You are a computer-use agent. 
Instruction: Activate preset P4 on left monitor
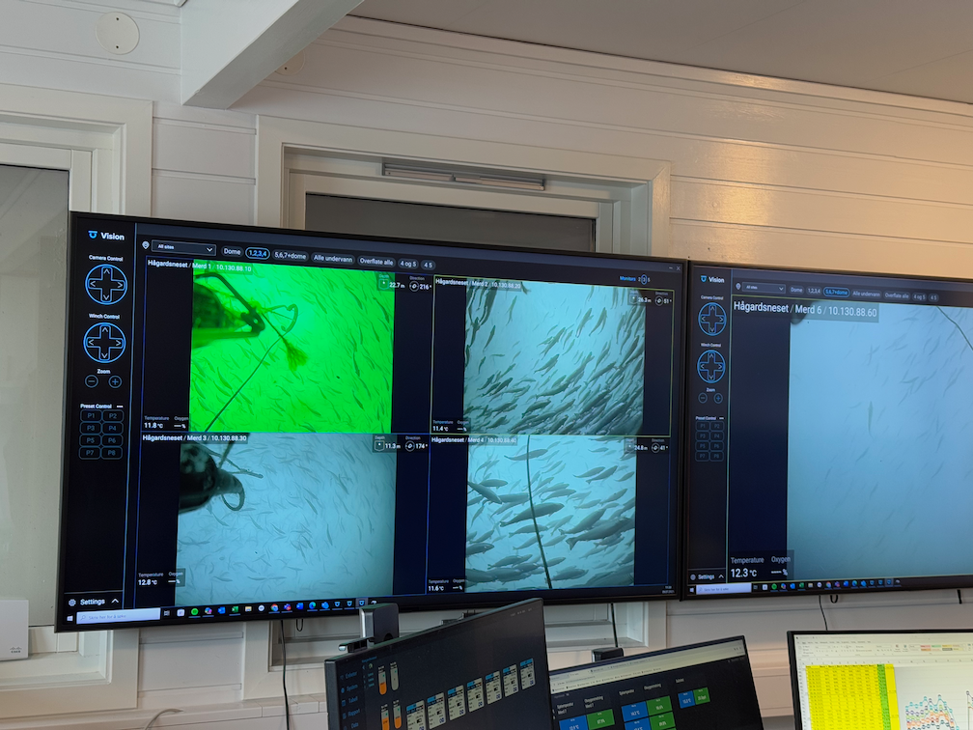(x=113, y=429)
